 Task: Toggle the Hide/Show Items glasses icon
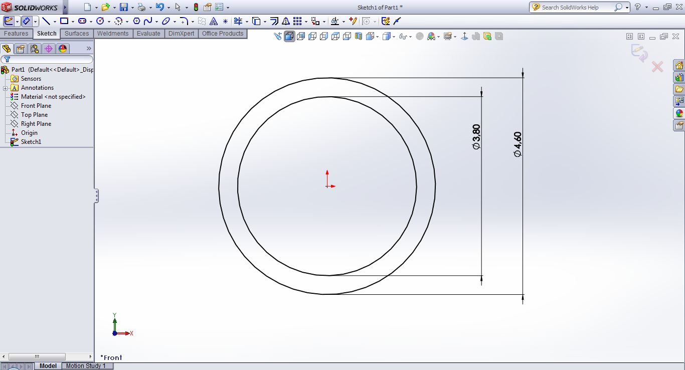click(402, 36)
